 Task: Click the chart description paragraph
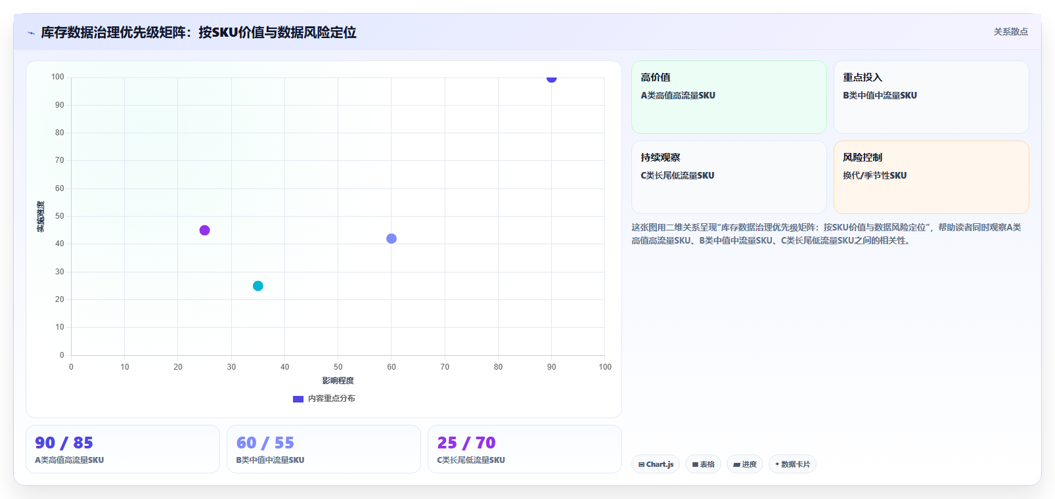[x=826, y=234]
